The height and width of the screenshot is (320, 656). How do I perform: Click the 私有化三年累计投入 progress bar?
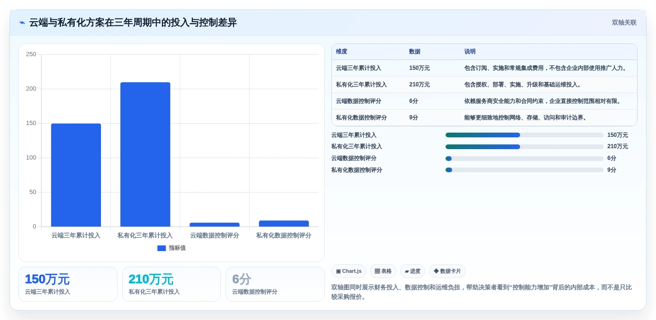524,147
